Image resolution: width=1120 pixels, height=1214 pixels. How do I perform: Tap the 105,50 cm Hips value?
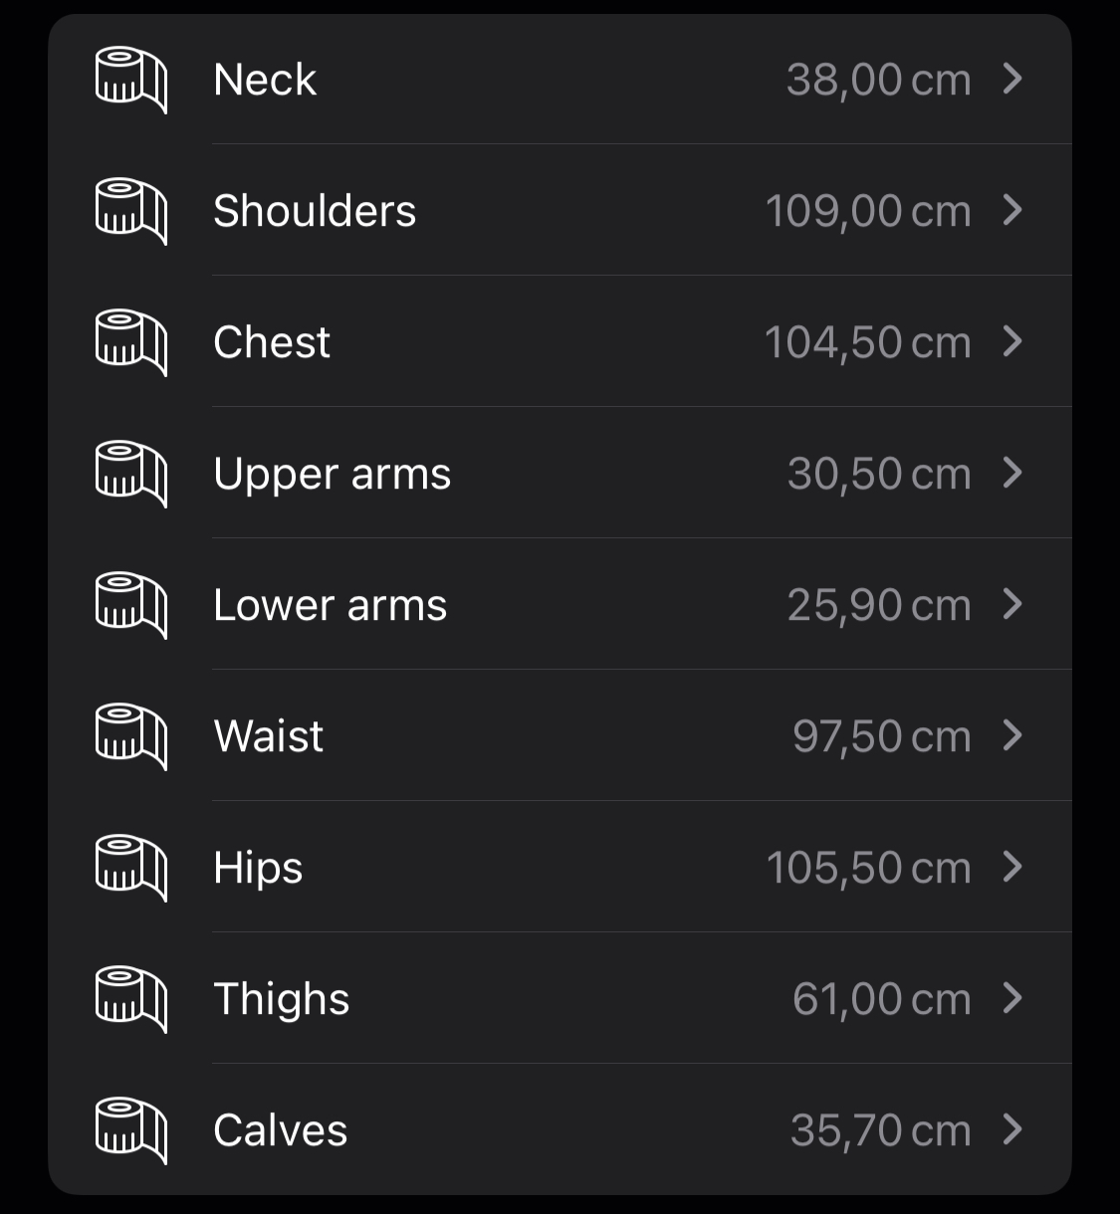click(868, 868)
